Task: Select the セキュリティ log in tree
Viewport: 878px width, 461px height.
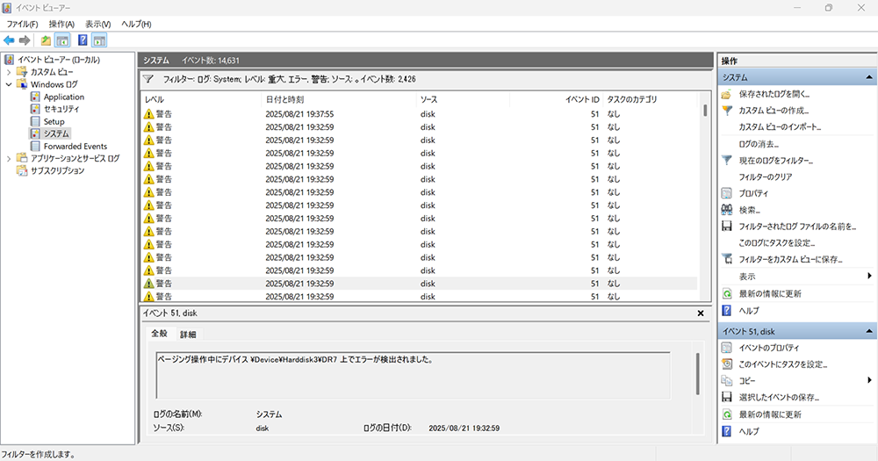Action: coord(61,109)
